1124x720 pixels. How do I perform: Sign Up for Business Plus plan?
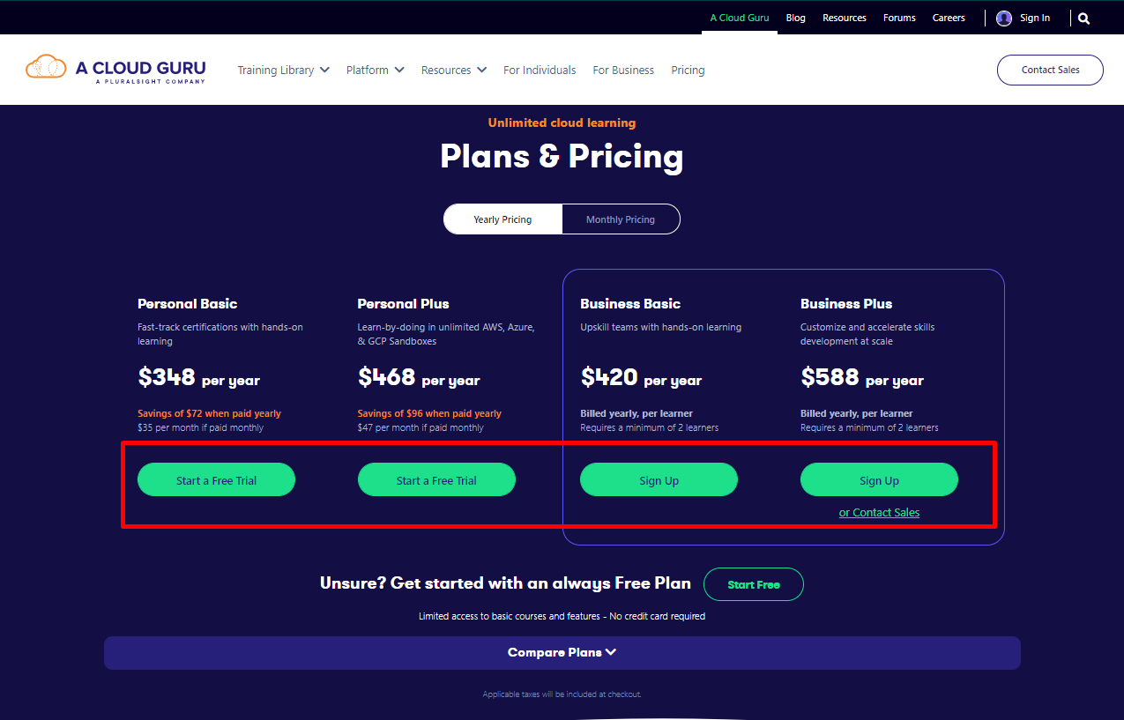pos(879,480)
